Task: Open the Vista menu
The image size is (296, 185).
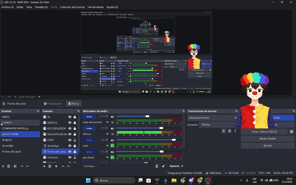Action: coord(29,7)
